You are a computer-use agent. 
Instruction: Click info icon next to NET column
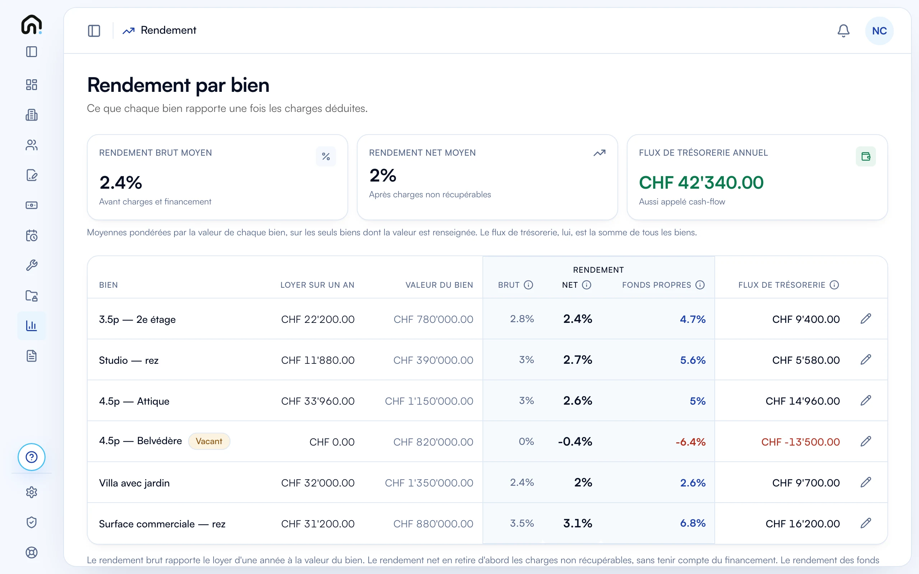(x=586, y=285)
